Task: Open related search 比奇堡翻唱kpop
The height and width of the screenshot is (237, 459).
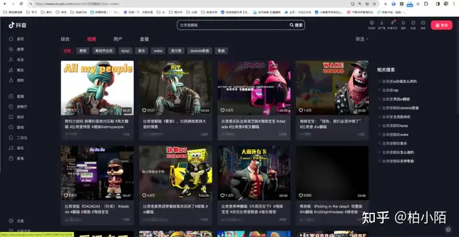Action: (x=395, y=126)
